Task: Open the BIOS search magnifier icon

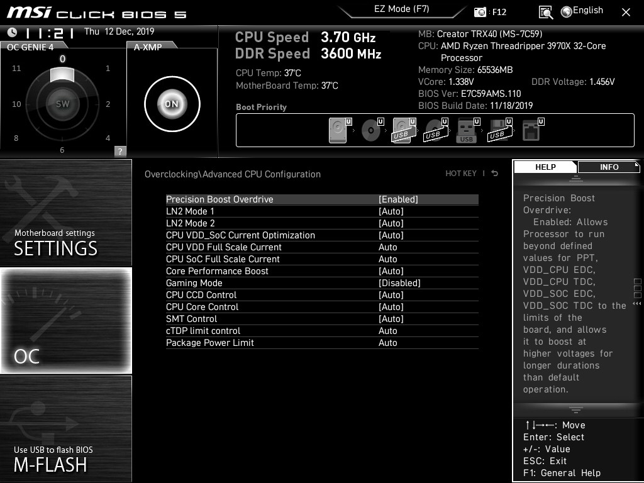Action: [546, 12]
